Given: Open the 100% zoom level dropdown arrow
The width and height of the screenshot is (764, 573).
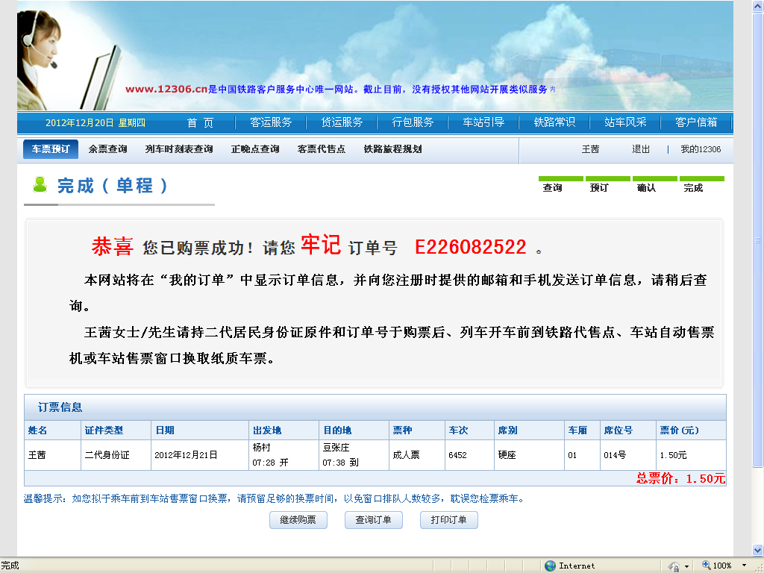Looking at the screenshot, I should pos(744,566).
